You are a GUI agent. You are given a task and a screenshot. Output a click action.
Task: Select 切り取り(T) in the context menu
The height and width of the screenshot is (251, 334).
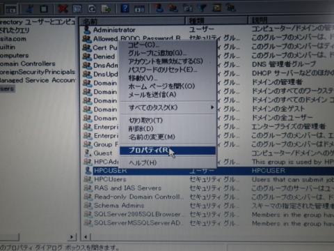coord(145,121)
